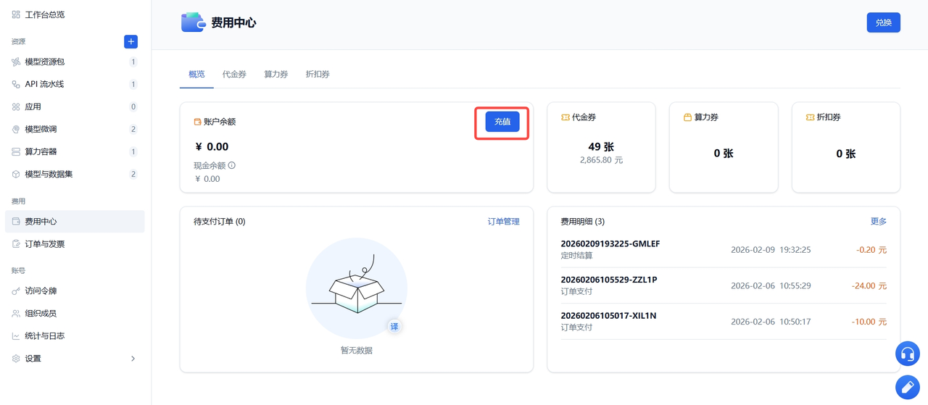Switch to the 代金券 tab
This screenshot has height=405, width=928.
click(234, 74)
